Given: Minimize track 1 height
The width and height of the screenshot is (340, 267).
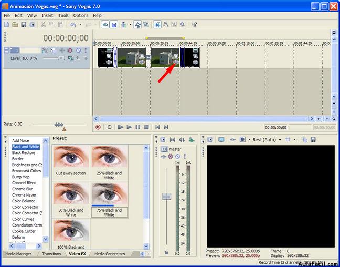Looking at the screenshot, I should 6,49.
